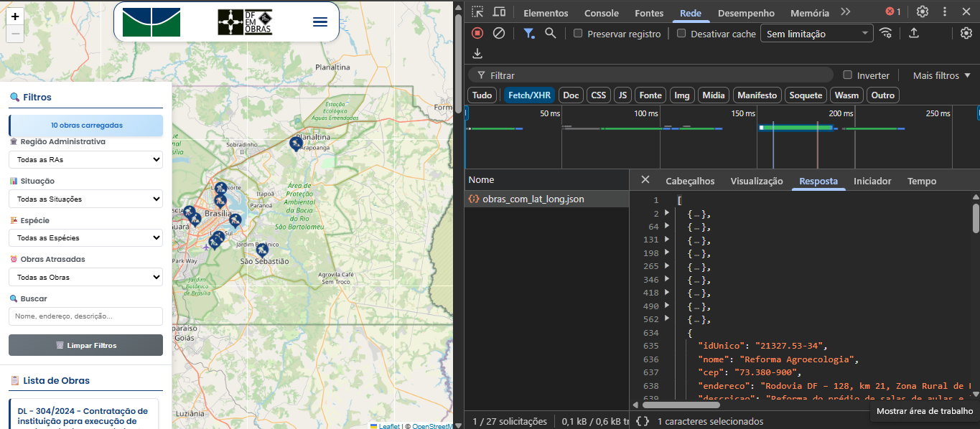The height and width of the screenshot is (429, 980).
Task: Open the Tempo request tab
Action: pos(922,181)
